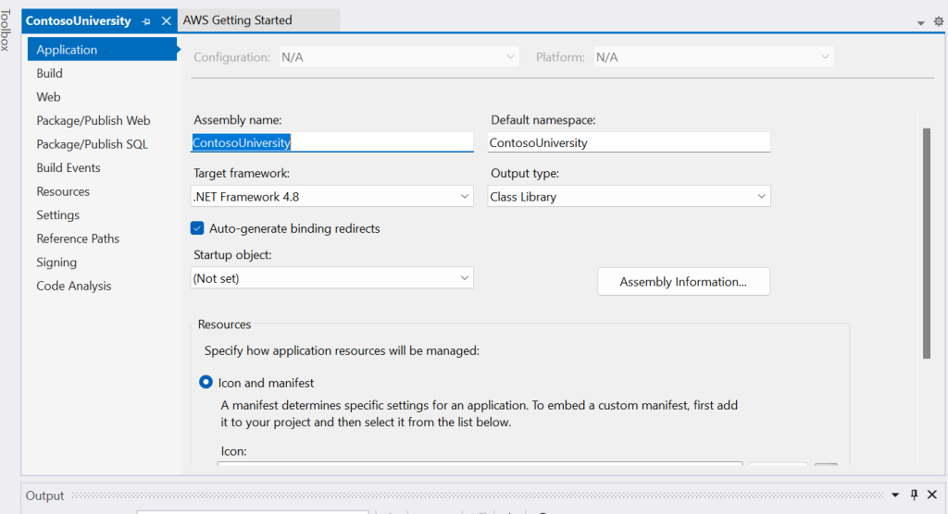Open the document tab list dropdown arrow

pyautogui.click(x=921, y=23)
